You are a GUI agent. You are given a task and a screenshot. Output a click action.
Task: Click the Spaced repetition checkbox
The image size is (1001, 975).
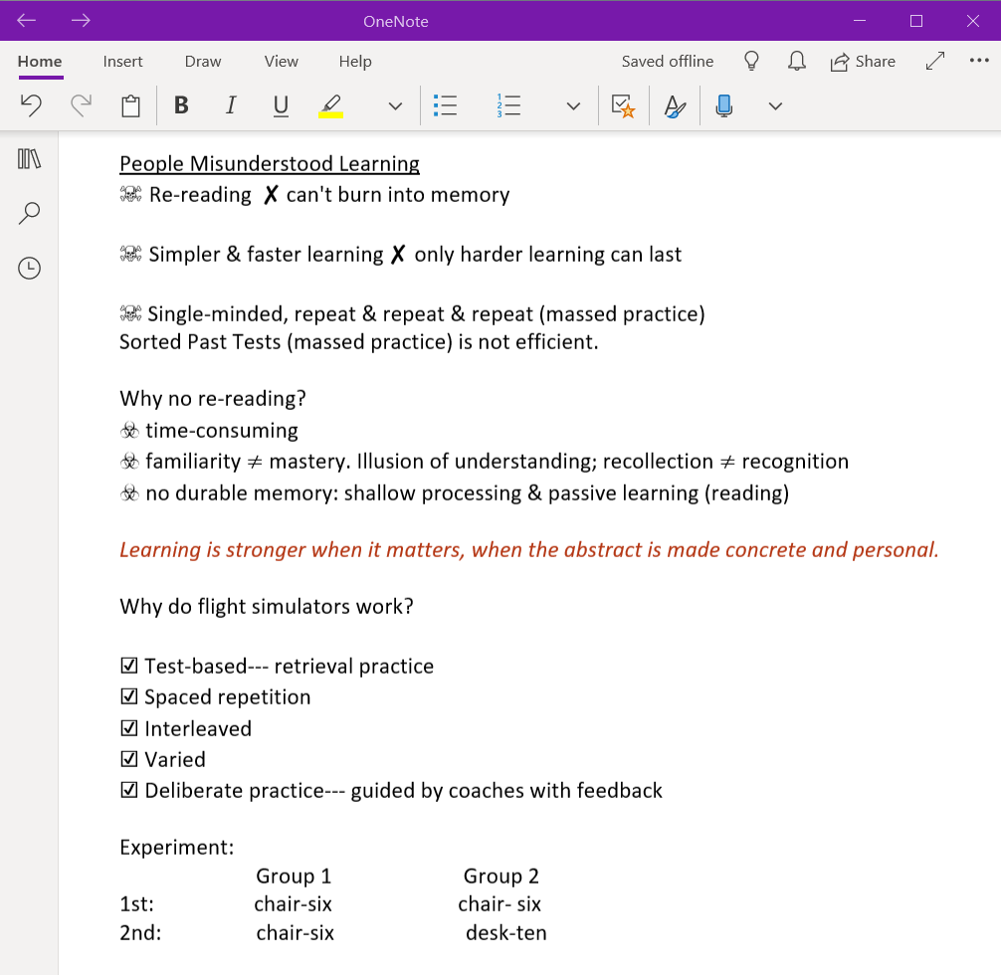pos(129,696)
